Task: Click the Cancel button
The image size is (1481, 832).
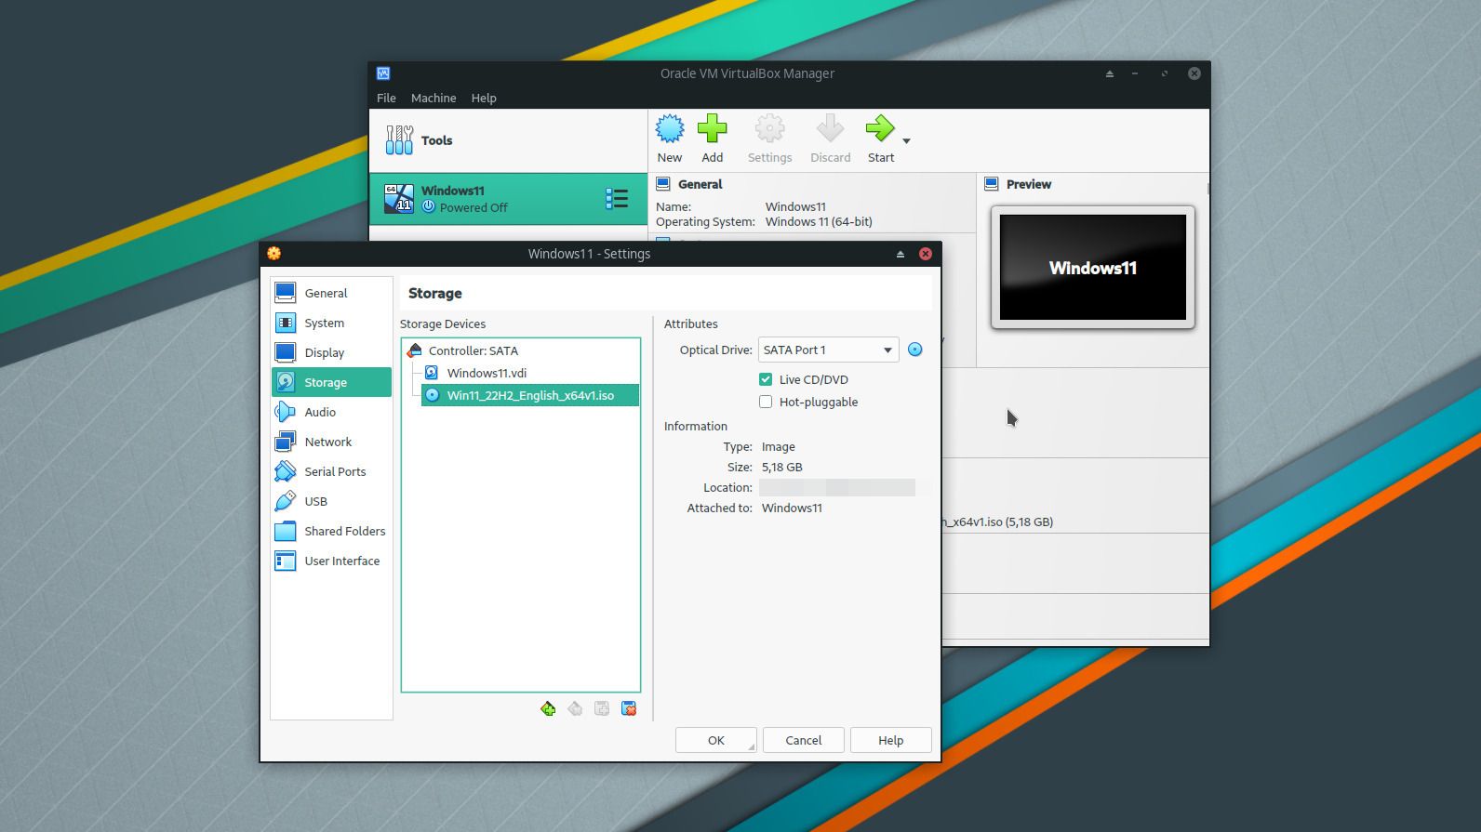Action: tap(804, 740)
